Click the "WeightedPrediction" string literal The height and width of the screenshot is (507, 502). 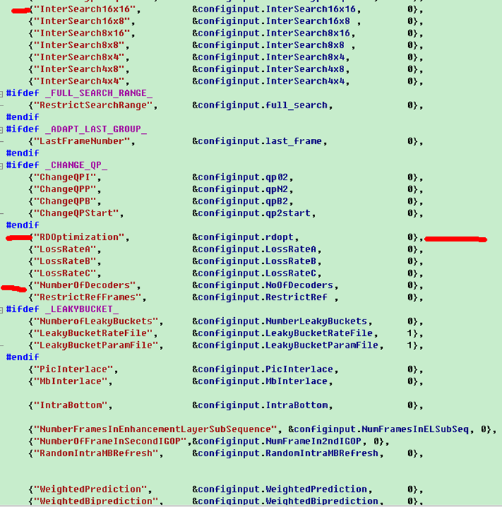(90, 490)
